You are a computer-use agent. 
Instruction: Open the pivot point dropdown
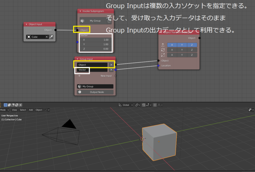138,105
